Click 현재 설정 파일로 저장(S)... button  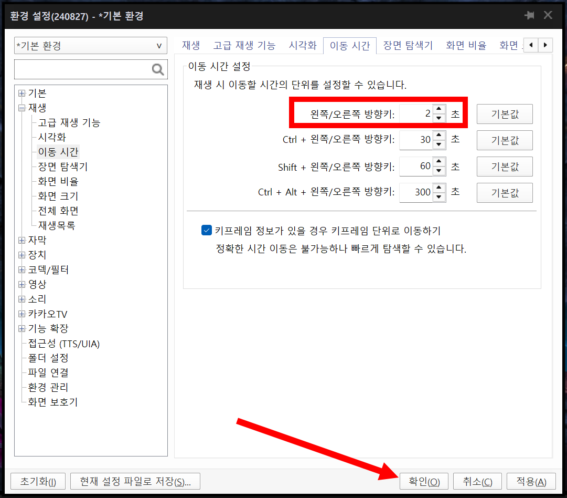(135, 481)
